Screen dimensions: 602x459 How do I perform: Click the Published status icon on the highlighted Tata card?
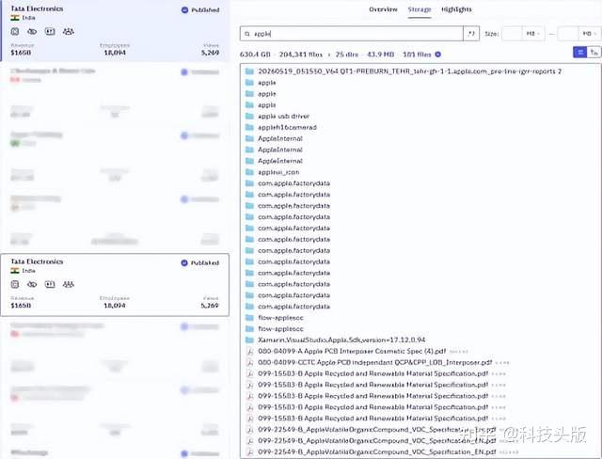[184, 10]
